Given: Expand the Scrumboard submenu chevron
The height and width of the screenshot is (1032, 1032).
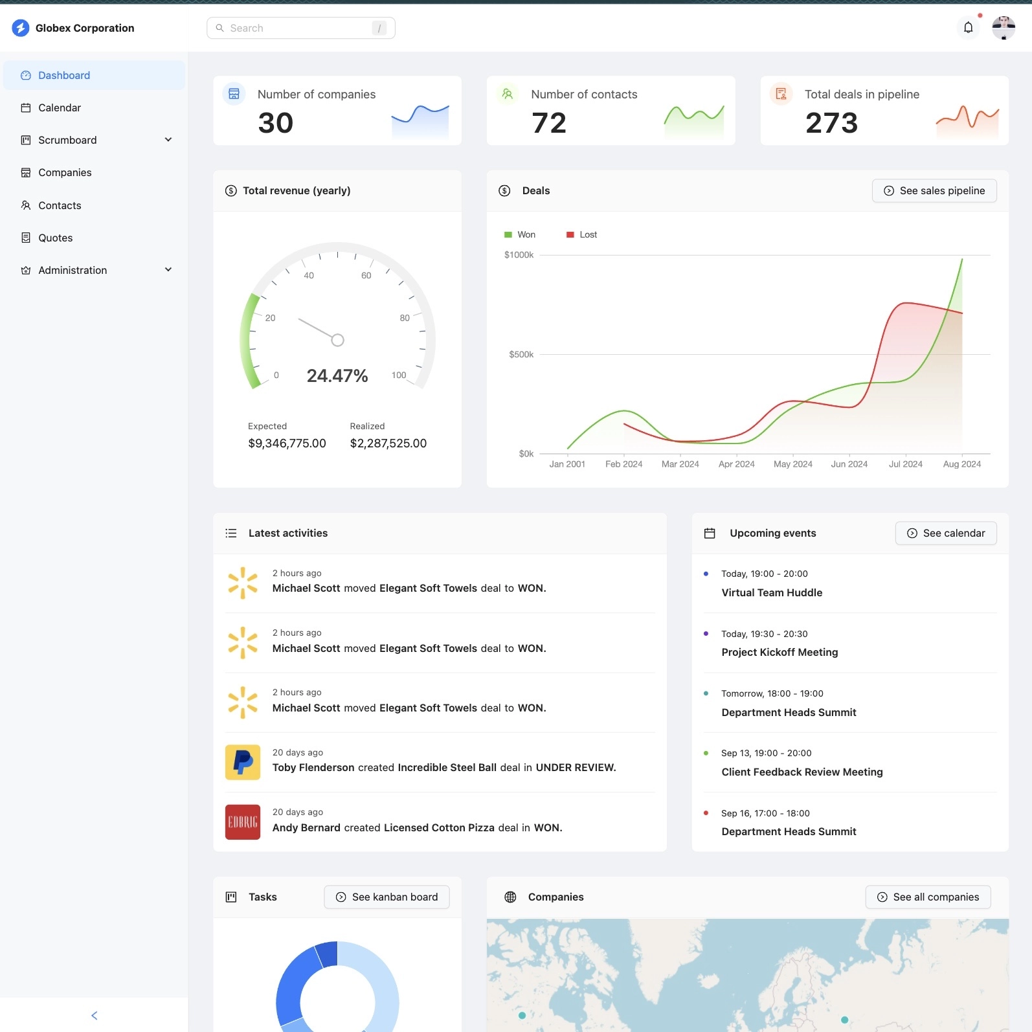Looking at the screenshot, I should point(168,140).
